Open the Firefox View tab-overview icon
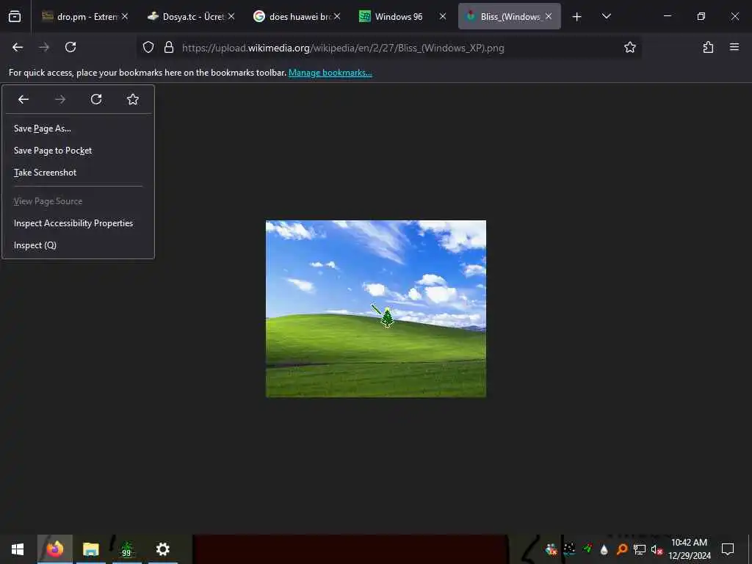752x564 pixels. [15, 16]
